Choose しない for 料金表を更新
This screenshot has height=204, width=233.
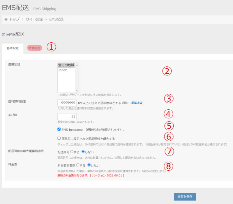(89, 165)
